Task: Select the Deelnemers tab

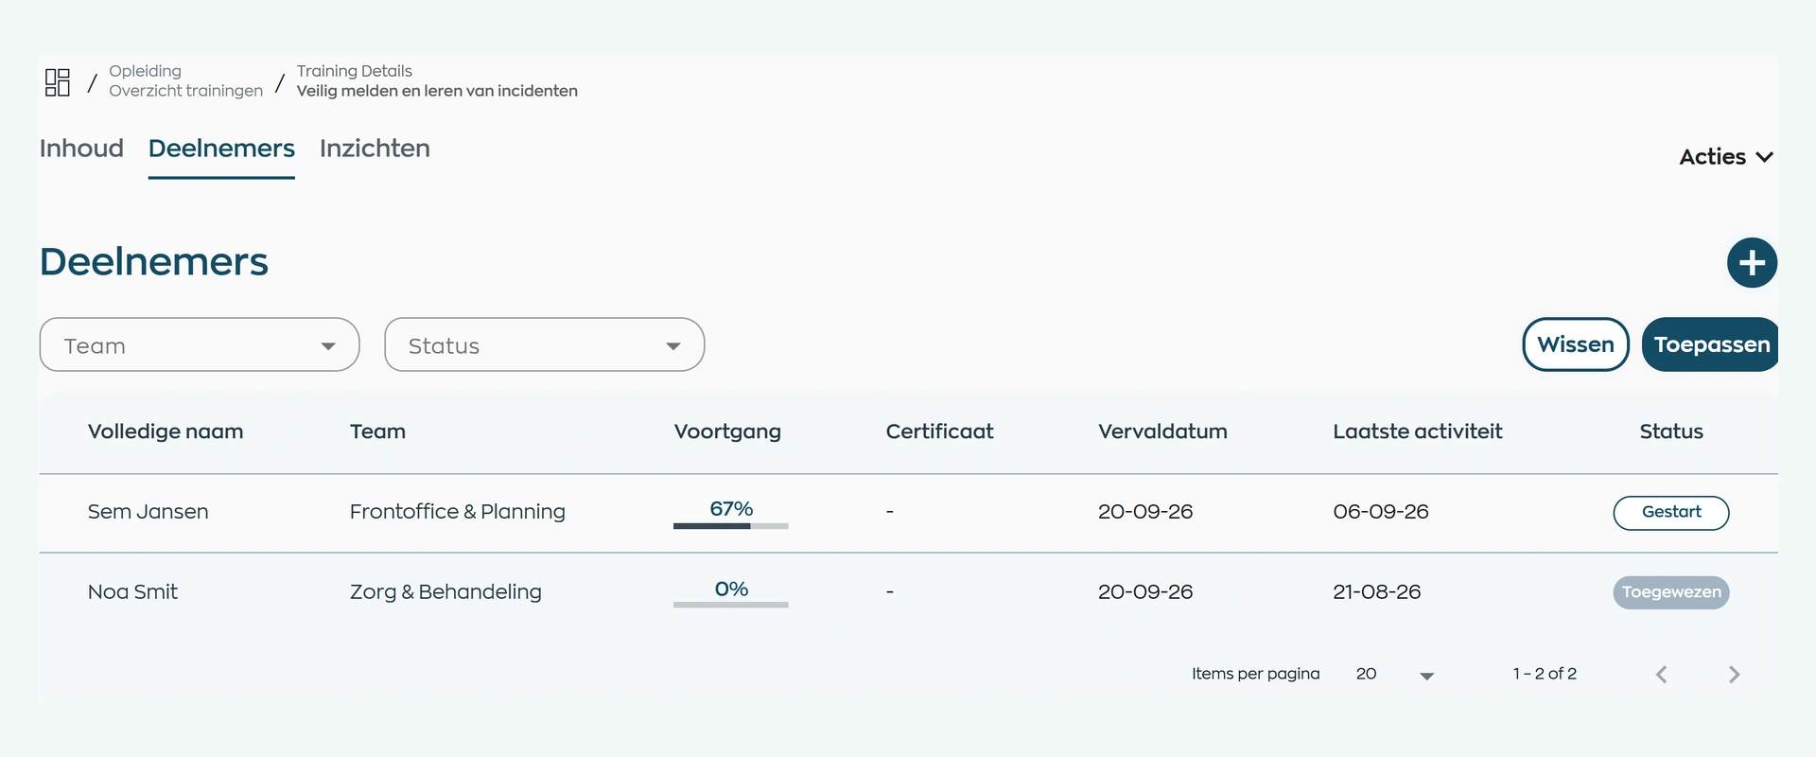Action: 221,149
